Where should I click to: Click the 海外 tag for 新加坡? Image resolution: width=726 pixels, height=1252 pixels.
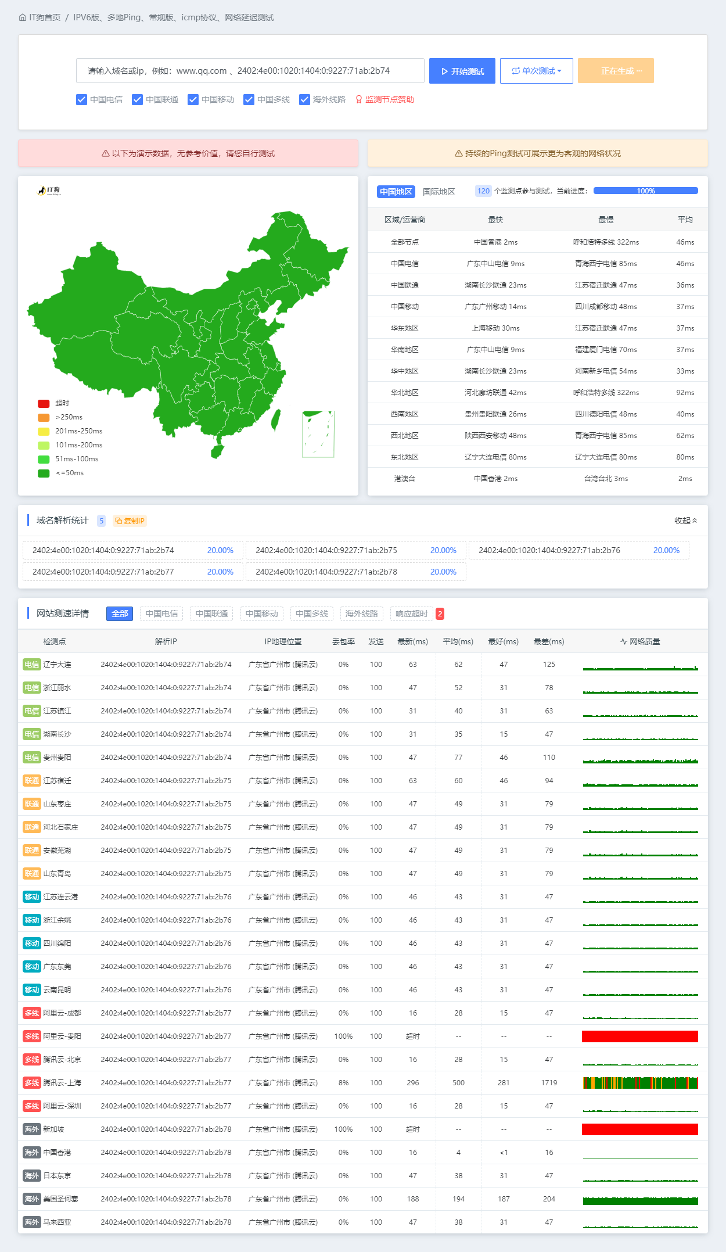(31, 1129)
